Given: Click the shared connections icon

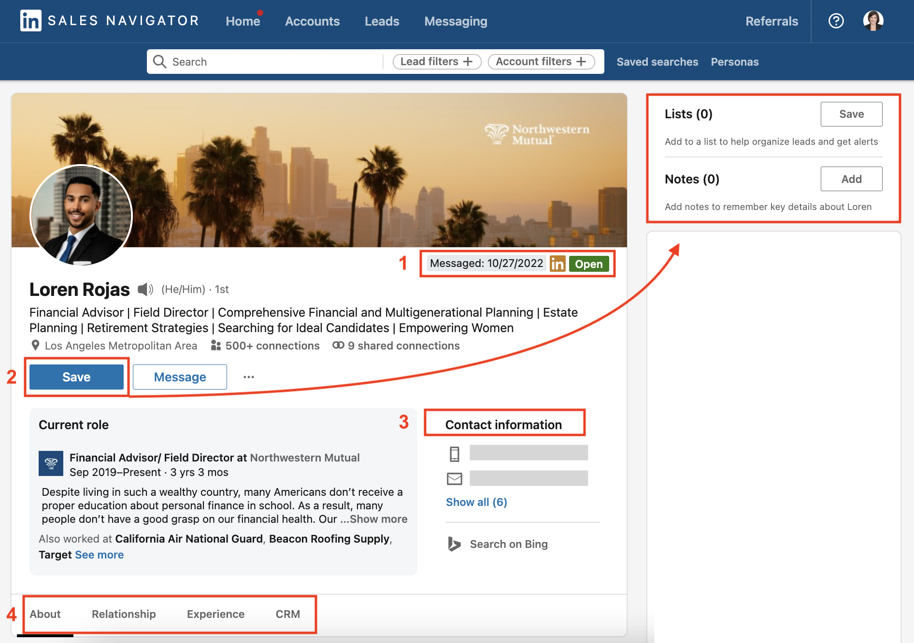Looking at the screenshot, I should point(338,345).
